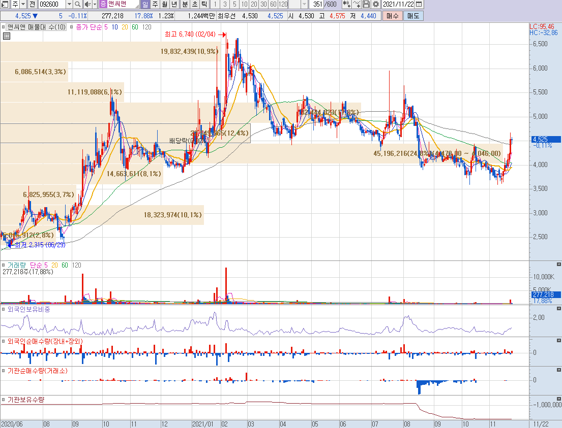Open dropdown next to 주 selector
Image resolution: width=562 pixels, height=428 pixels.
tap(23, 4)
